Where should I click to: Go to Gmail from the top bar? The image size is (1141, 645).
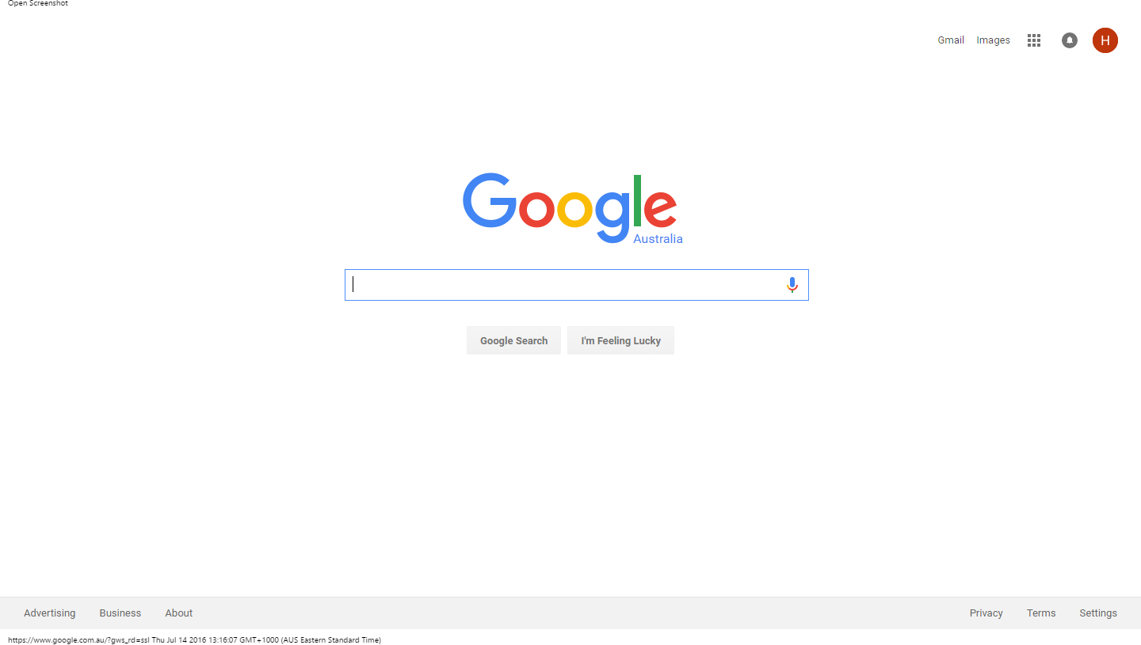point(951,40)
